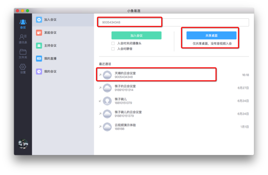Select recent call 云视频演示体验
The height and width of the screenshot is (175, 268).
pyautogui.click(x=174, y=127)
